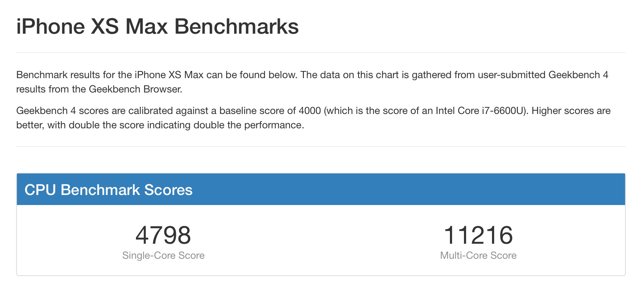Click the "iPhone XS Max Benchmarks" page heading
The image size is (633, 281).
(x=157, y=27)
